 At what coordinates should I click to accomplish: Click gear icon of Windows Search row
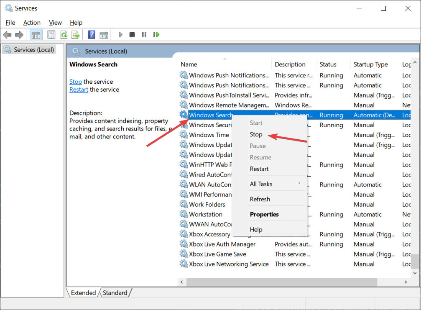coord(184,115)
